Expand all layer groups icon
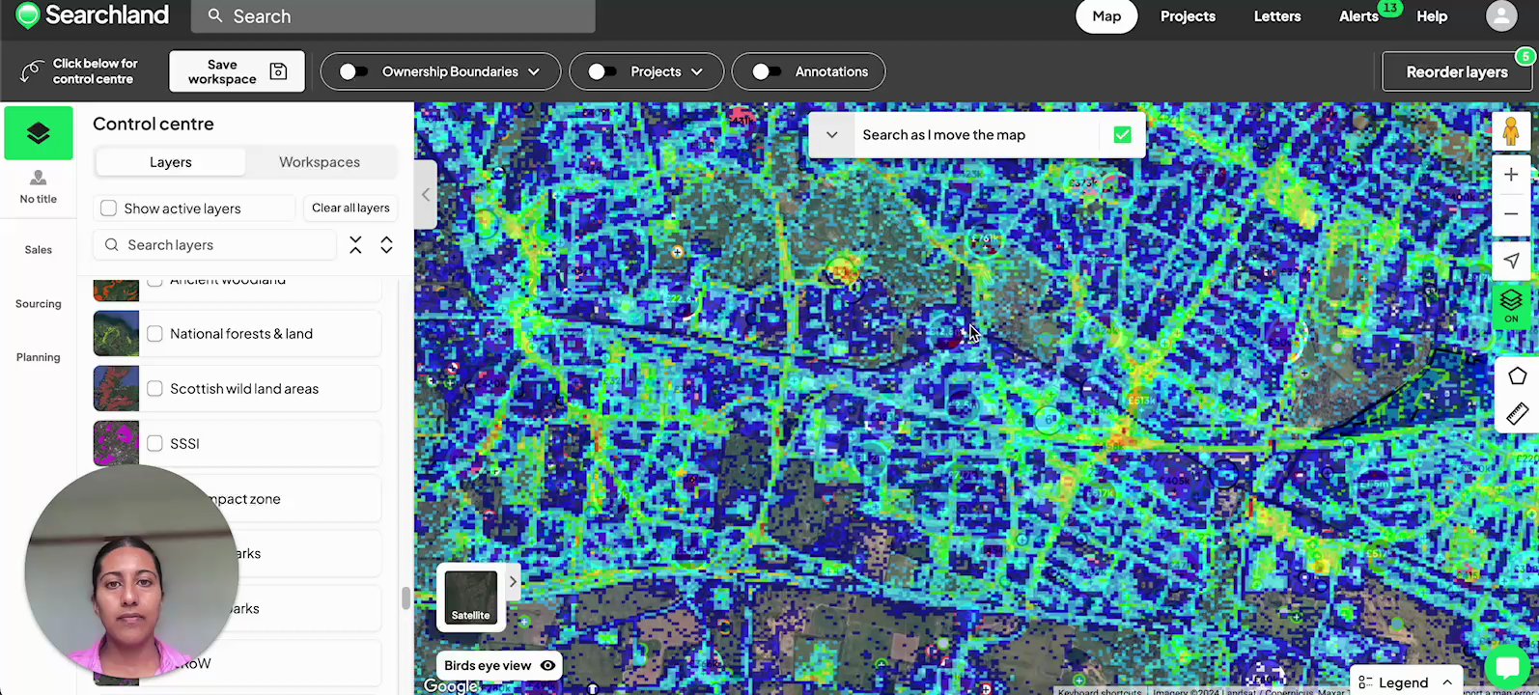This screenshot has width=1539, height=695. coord(386,245)
